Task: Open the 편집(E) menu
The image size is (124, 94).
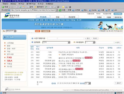Action: coord(13,4)
